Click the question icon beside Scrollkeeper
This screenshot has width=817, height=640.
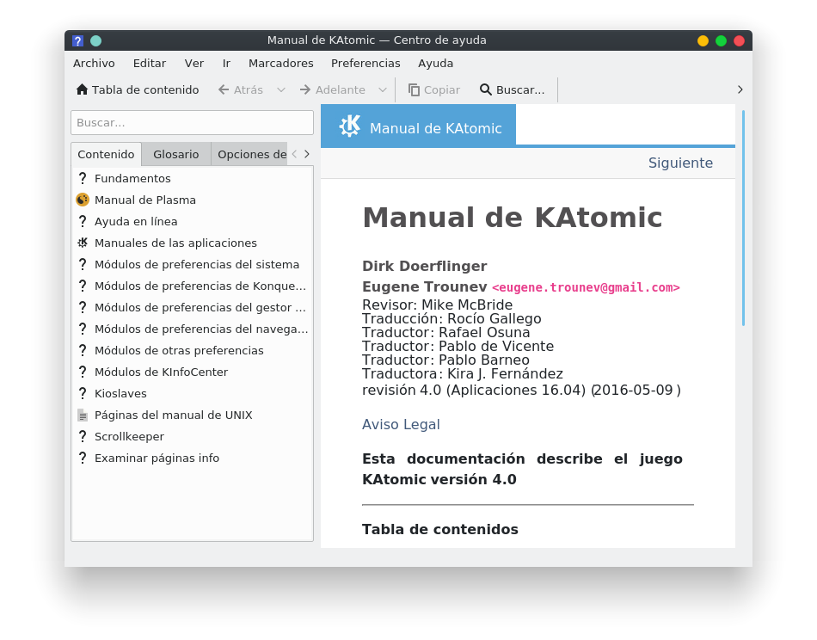[83, 437]
